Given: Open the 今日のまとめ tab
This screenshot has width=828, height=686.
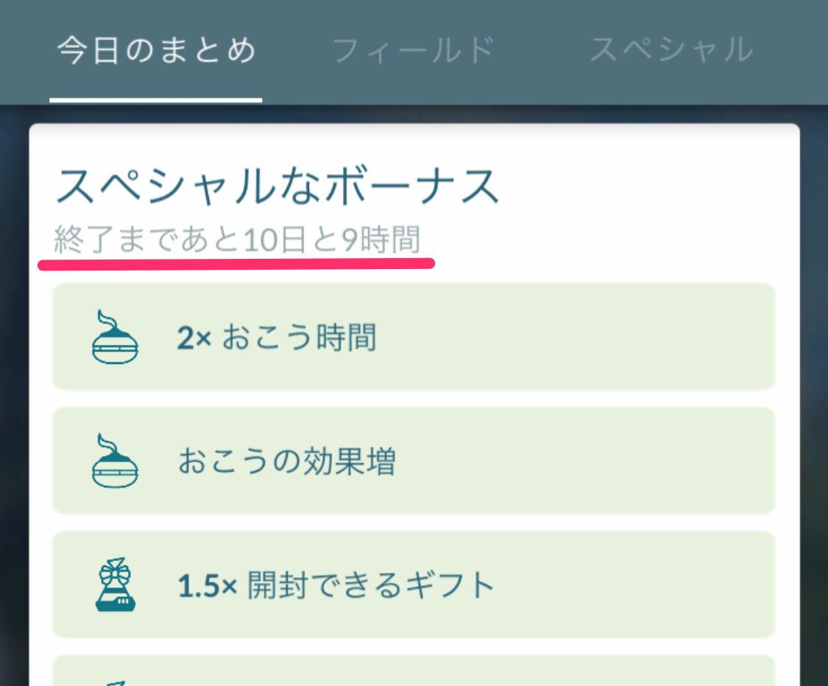Looking at the screenshot, I should coord(156,51).
